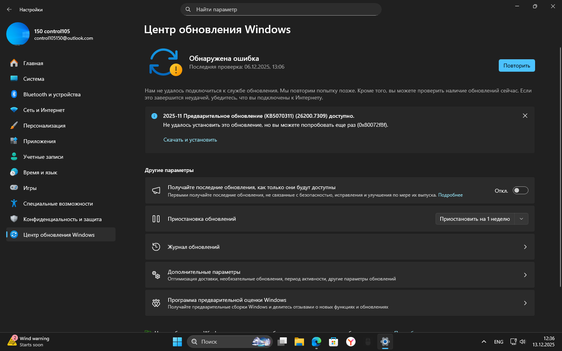Launch Yandex Browser from the taskbar
Image resolution: width=562 pixels, height=351 pixels.
tap(351, 342)
